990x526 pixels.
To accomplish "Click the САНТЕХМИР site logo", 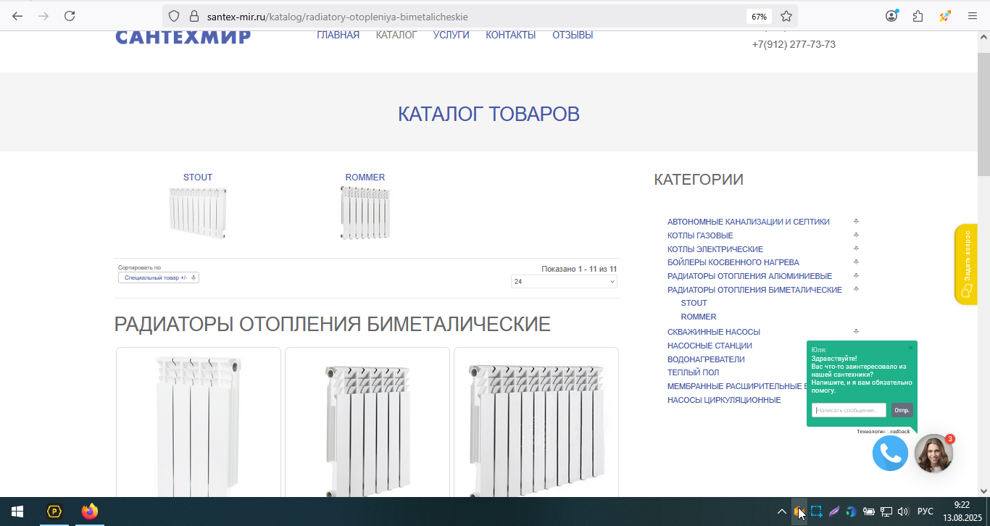I will (x=183, y=37).
